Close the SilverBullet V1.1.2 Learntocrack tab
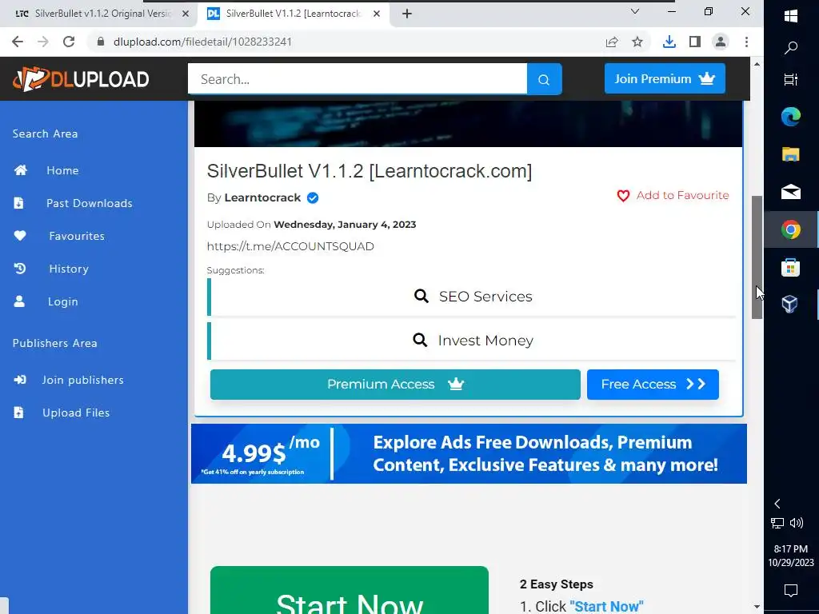Viewport: 819px width, 614px height. point(377,14)
